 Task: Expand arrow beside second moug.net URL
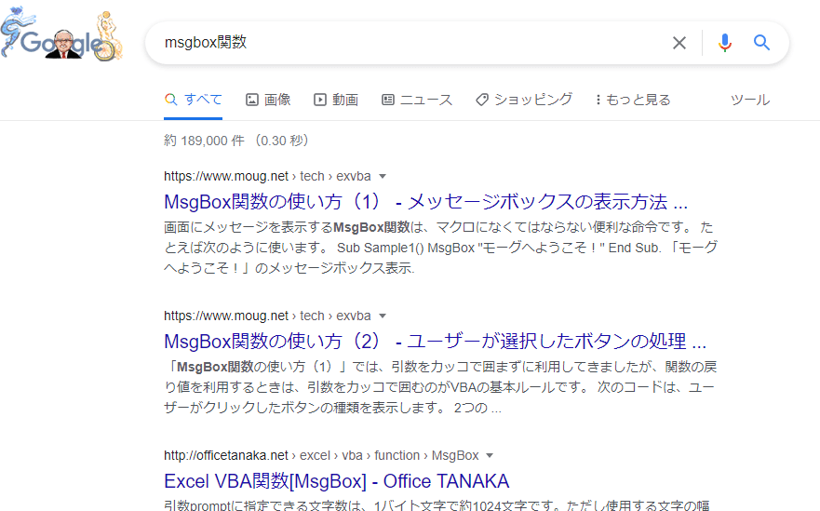click(x=383, y=316)
